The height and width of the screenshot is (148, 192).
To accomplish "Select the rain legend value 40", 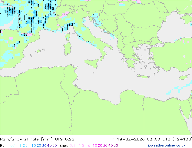I will [x=49, y=146].
